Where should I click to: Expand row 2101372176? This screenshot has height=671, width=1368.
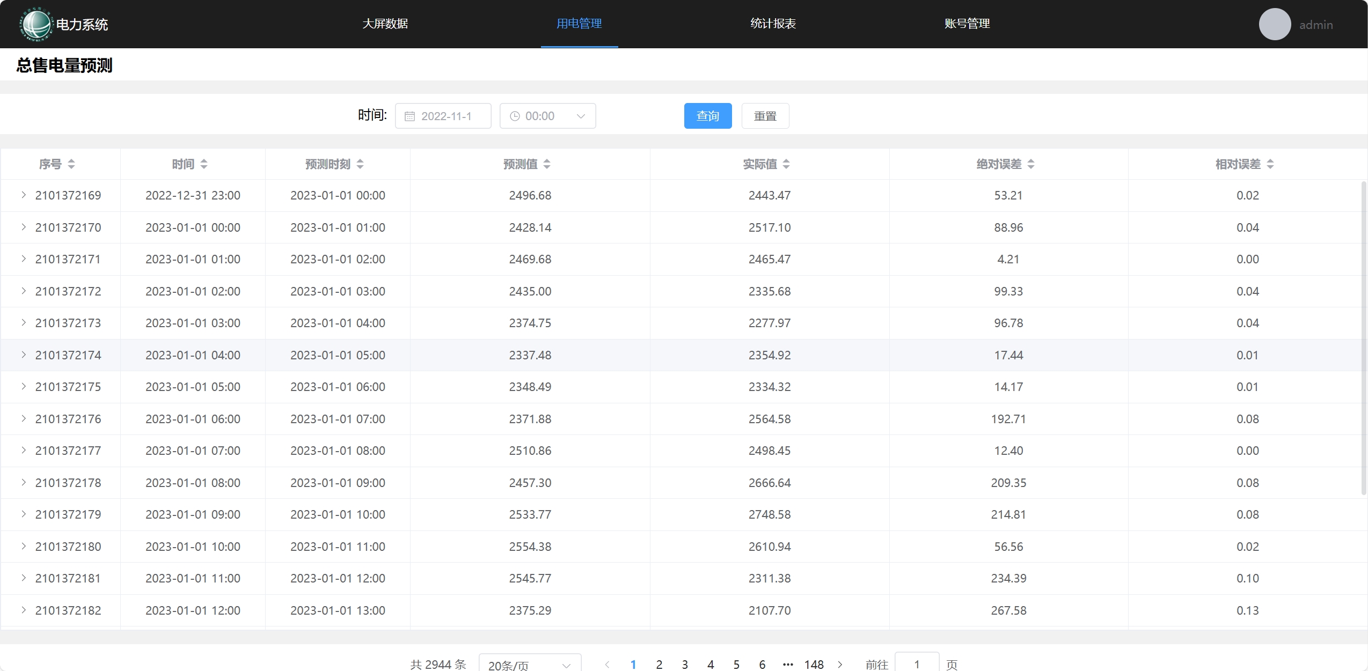(24, 419)
